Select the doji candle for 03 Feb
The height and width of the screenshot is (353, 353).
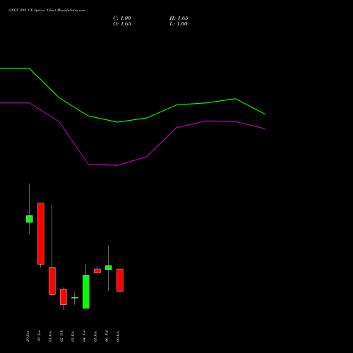pyautogui.click(x=75, y=298)
